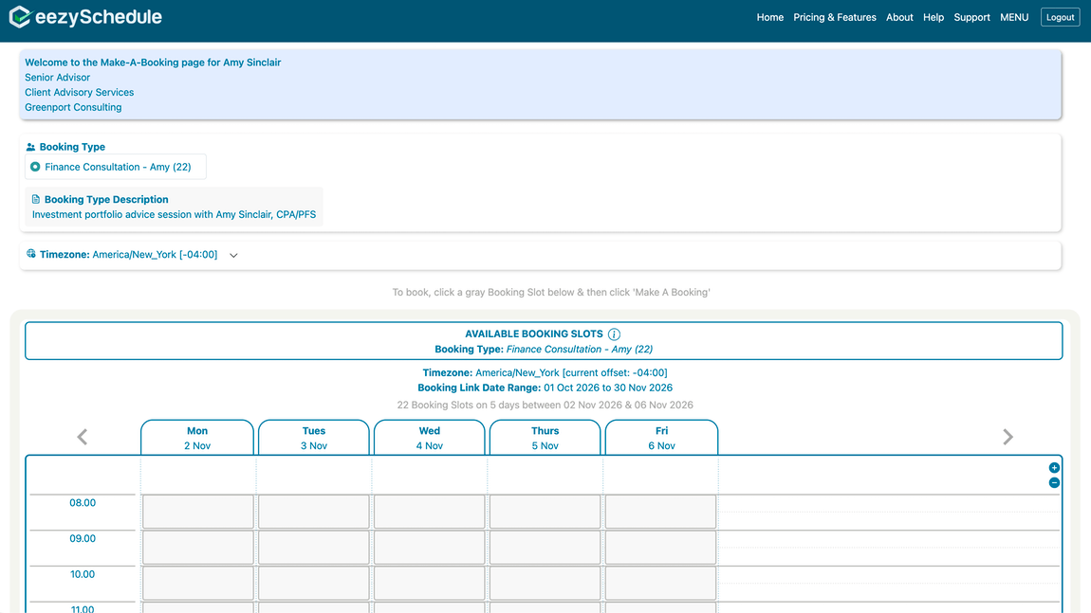Pick the Monday 10.00 booking slot
This screenshot has height=613, width=1091.
coord(198,583)
